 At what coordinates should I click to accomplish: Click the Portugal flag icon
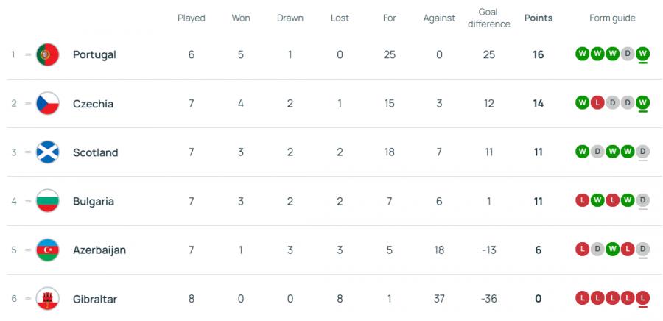[48, 54]
